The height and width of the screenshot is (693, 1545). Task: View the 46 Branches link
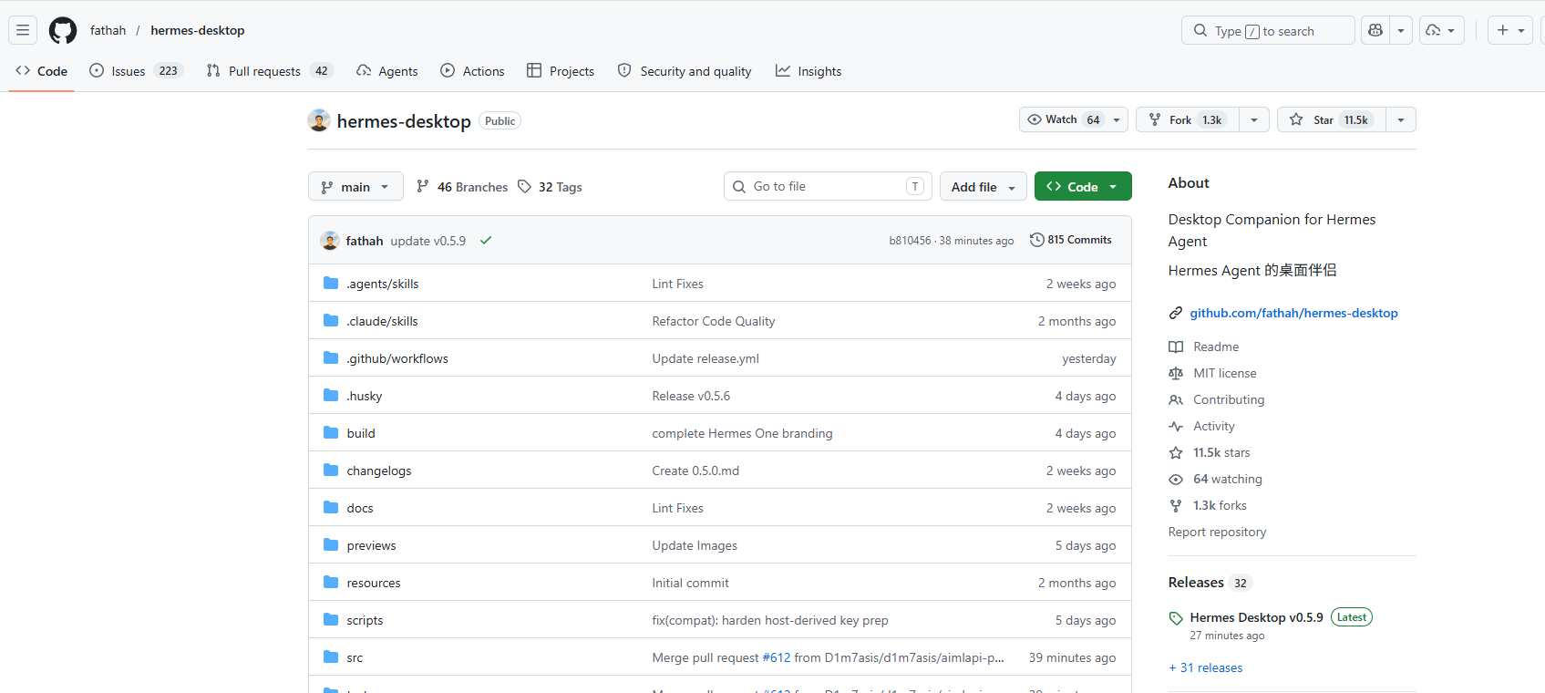462,187
